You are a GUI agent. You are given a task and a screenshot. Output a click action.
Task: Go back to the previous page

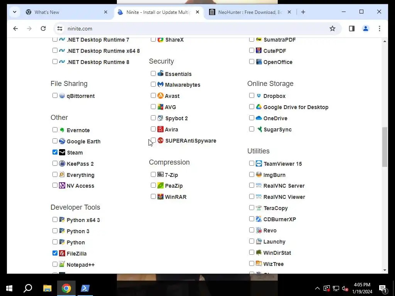click(x=15, y=29)
